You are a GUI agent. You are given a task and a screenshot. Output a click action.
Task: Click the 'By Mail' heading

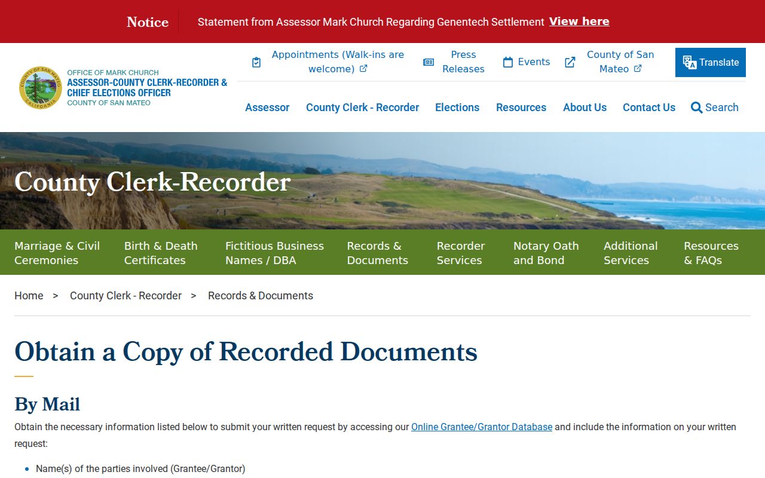tap(47, 405)
